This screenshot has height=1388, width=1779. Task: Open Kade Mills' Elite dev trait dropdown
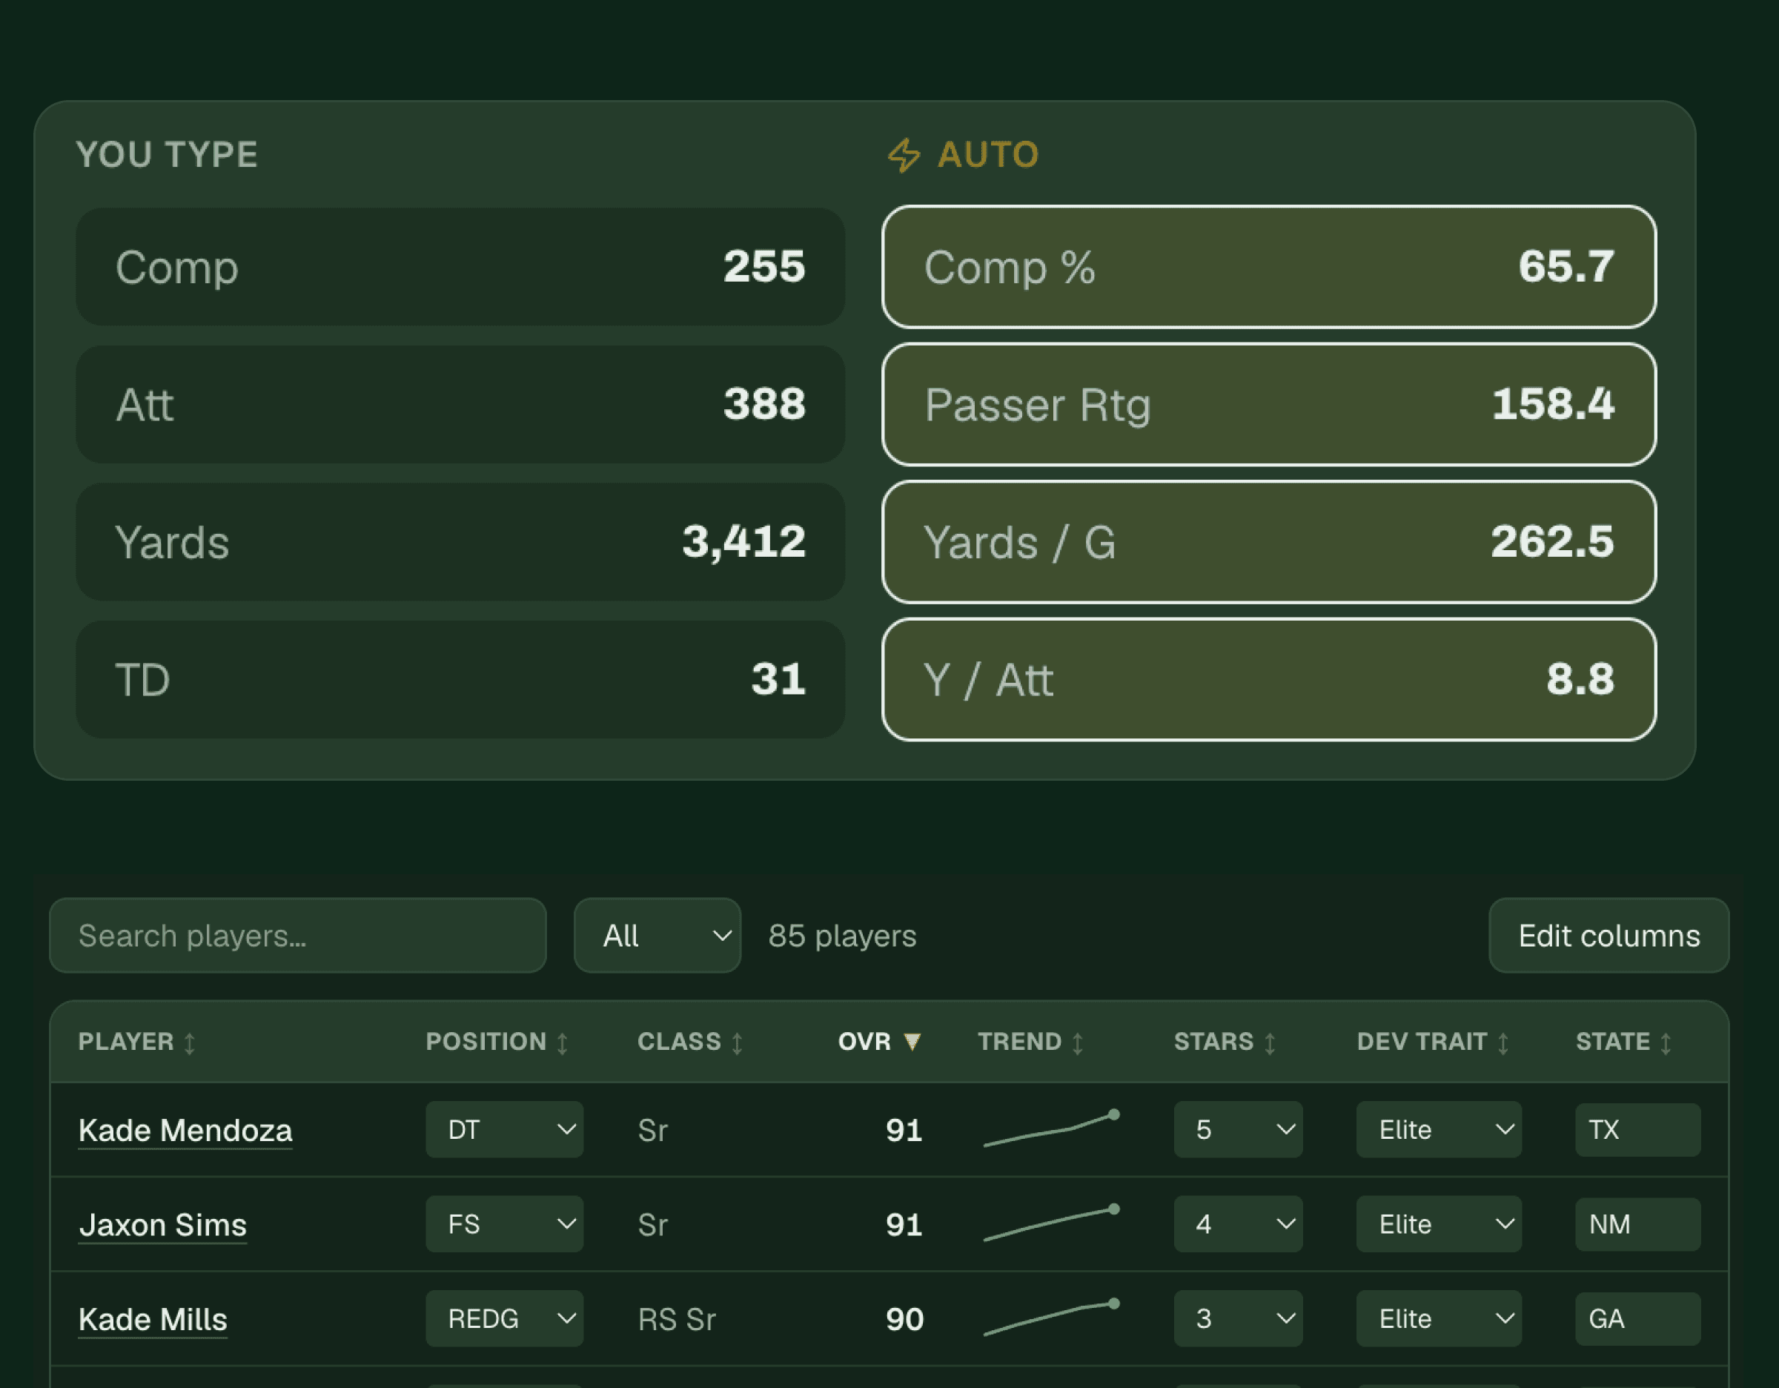pos(1439,1319)
